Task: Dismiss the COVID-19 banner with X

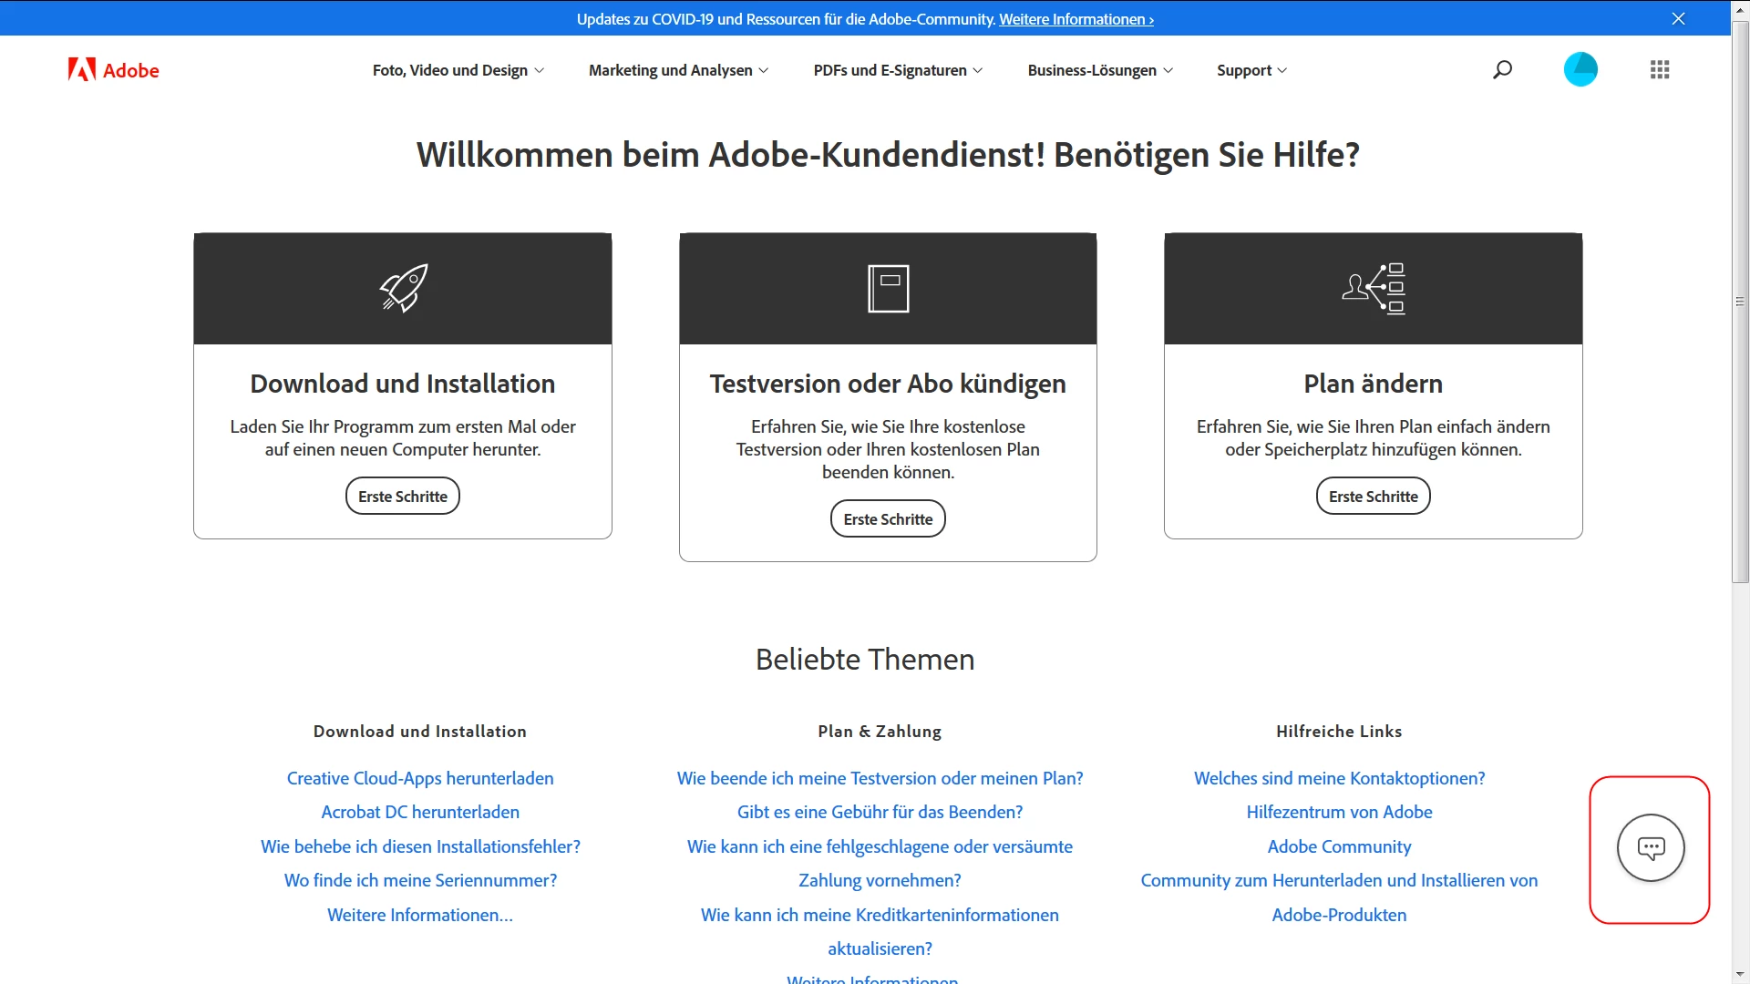Action: (x=1678, y=18)
